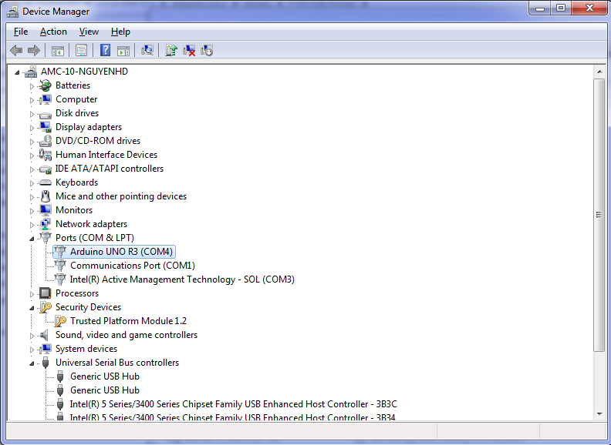Click the Back arrow toolbar icon

pyautogui.click(x=16, y=50)
